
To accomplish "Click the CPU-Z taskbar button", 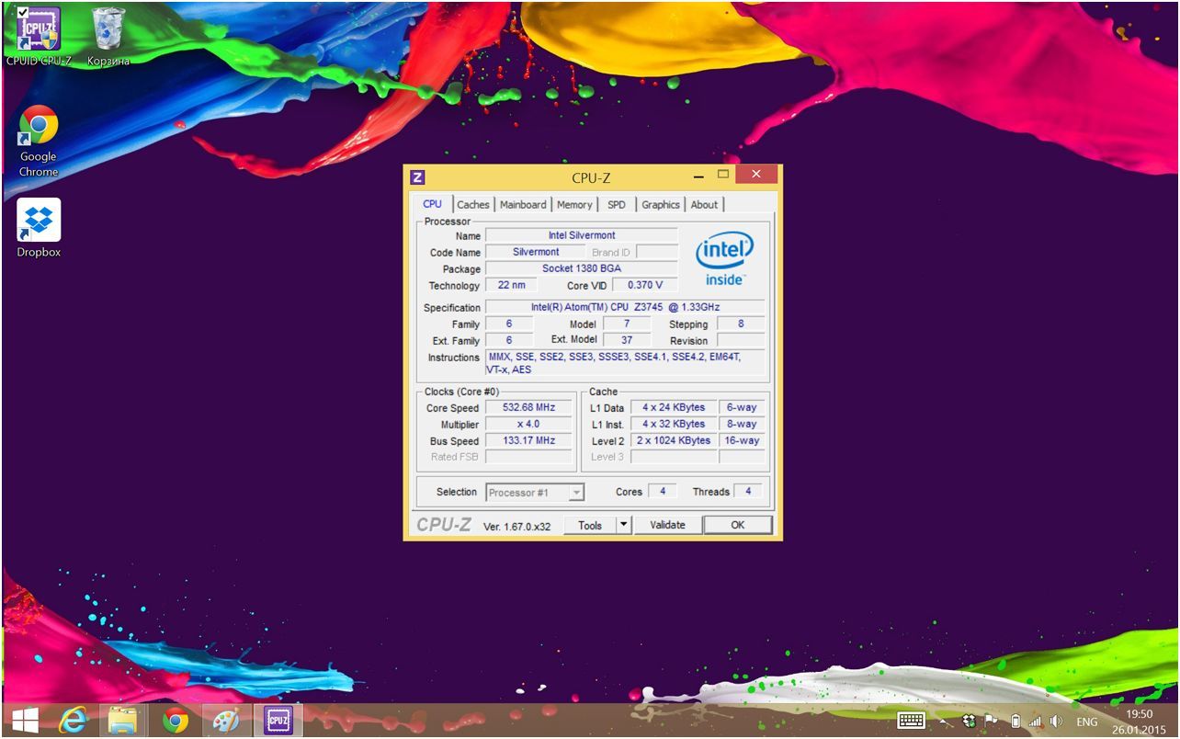I will click(278, 722).
